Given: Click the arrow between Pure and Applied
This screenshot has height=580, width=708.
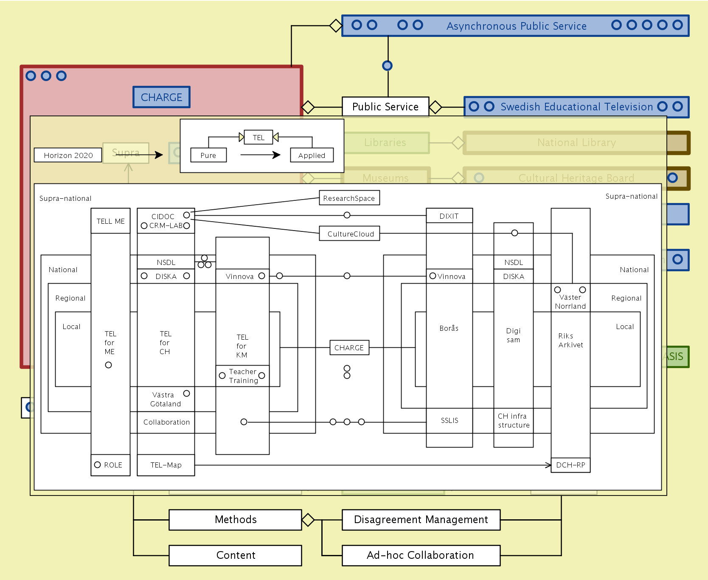Looking at the screenshot, I should (260, 155).
